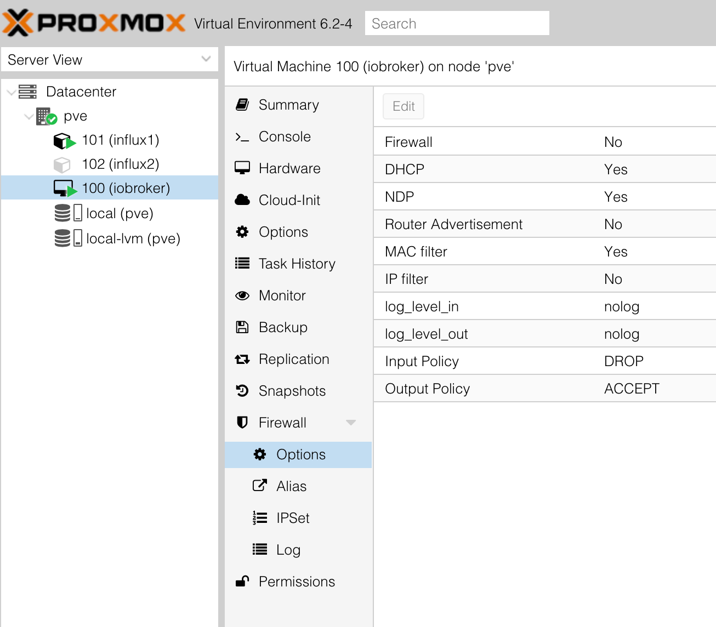Screen dimensions: 716x627
Task: Collapse the Datacenter tree node
Action: coord(11,92)
